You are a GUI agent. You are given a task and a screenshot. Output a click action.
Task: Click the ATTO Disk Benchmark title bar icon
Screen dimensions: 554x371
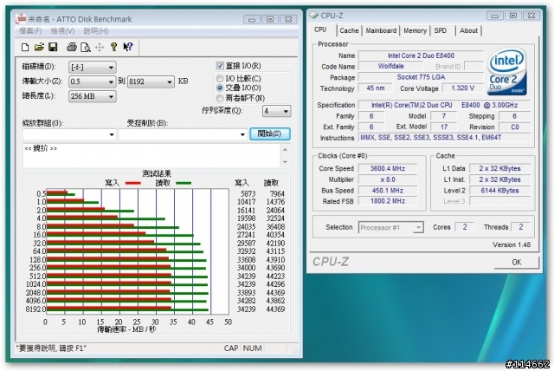21,19
